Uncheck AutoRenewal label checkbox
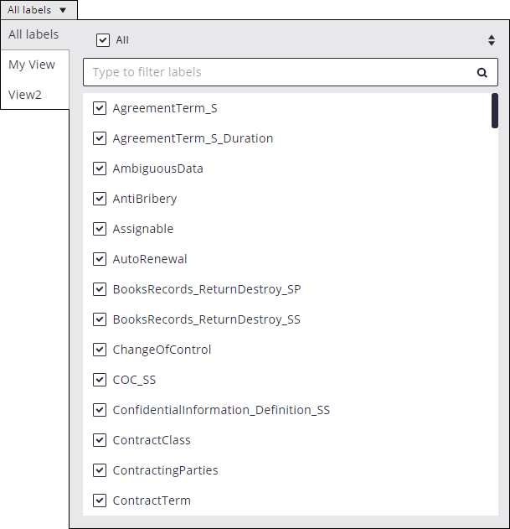This screenshot has width=510, height=529. click(100, 259)
